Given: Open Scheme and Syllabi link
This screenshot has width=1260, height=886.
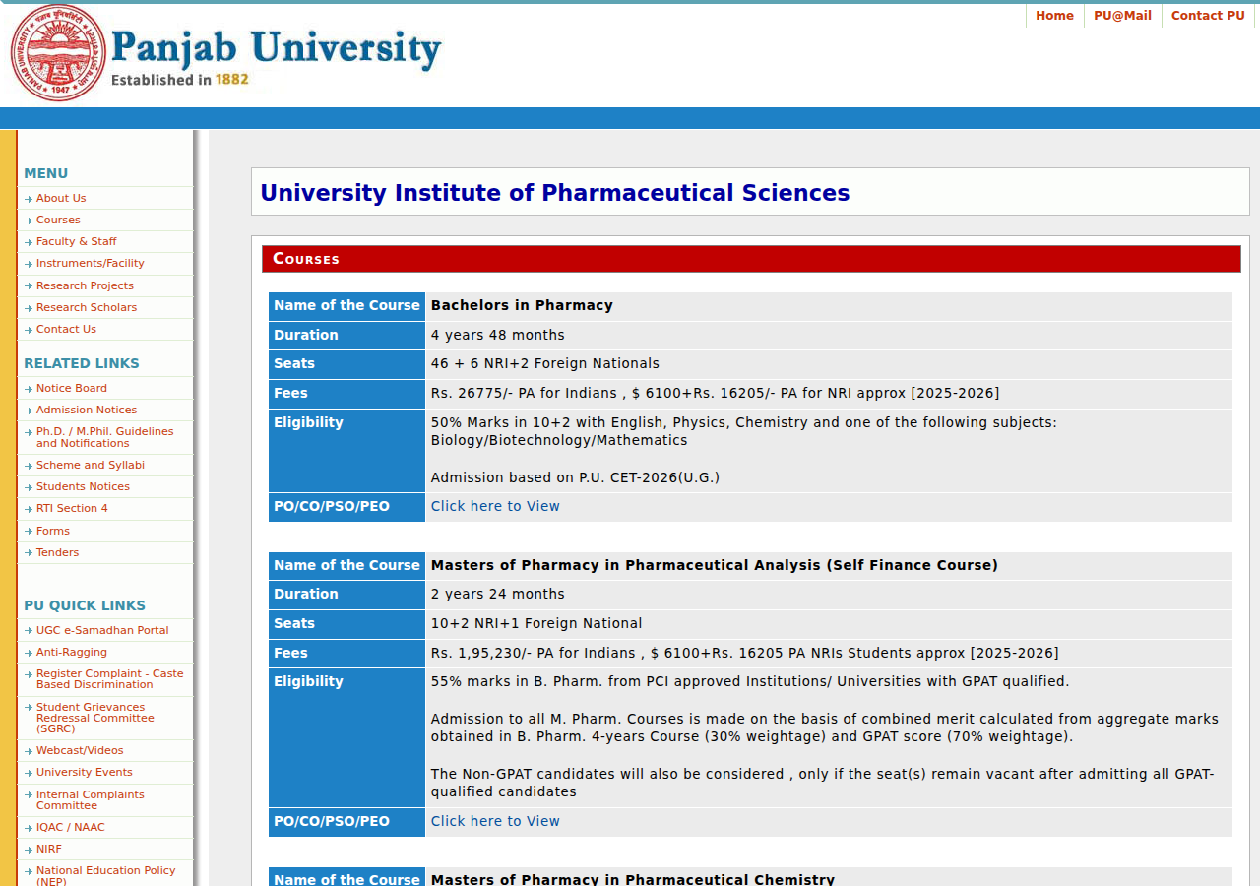Looking at the screenshot, I should pos(91,465).
